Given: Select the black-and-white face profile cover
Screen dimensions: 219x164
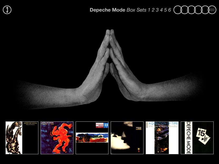Looking at the screenshot, I should (x=127, y=138).
